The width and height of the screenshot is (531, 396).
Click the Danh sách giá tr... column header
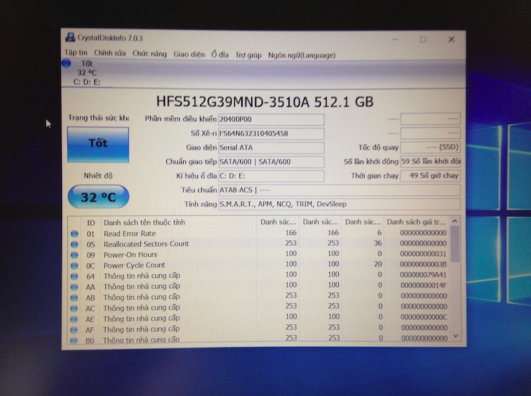[x=417, y=222]
